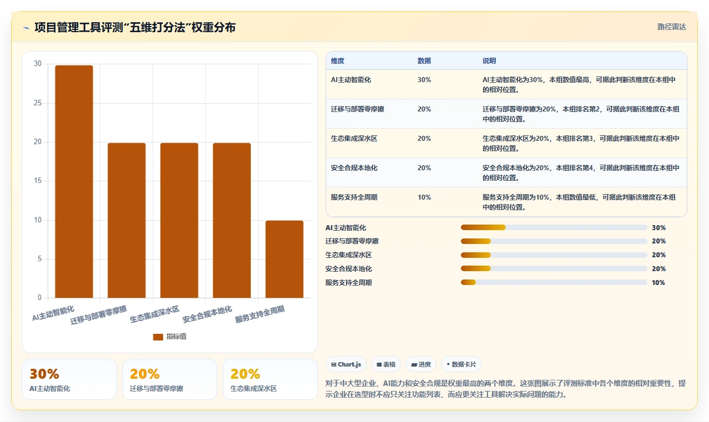Image resolution: width=709 pixels, height=422 pixels.
Task: Click the AI主动智能化 progress bar
Action: [554, 227]
